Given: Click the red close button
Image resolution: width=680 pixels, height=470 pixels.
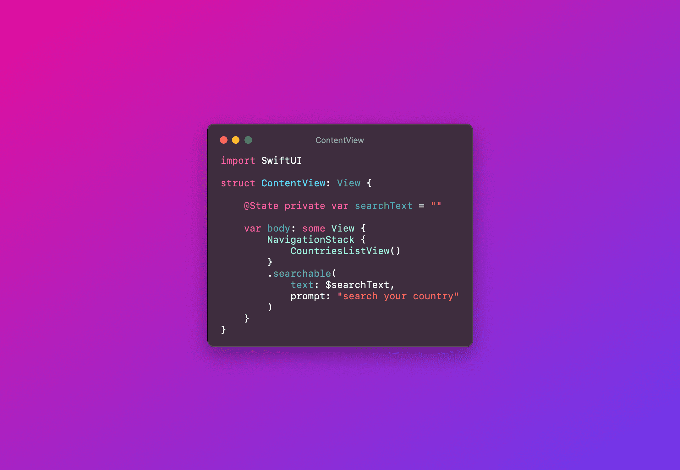Looking at the screenshot, I should [224, 140].
